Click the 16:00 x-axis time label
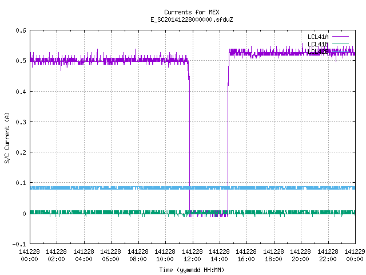Screen dimensions: 366x275 pos(246,259)
